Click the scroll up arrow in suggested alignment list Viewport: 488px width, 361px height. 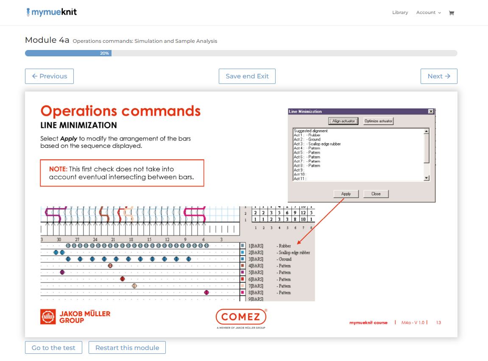(427, 131)
